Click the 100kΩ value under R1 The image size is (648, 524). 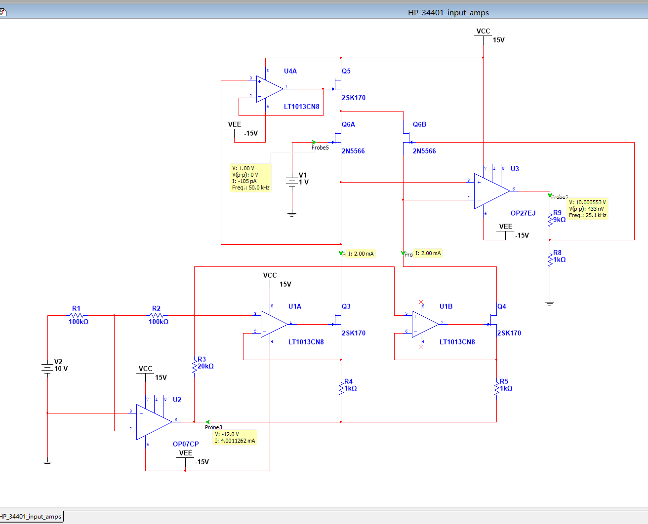coord(79,322)
